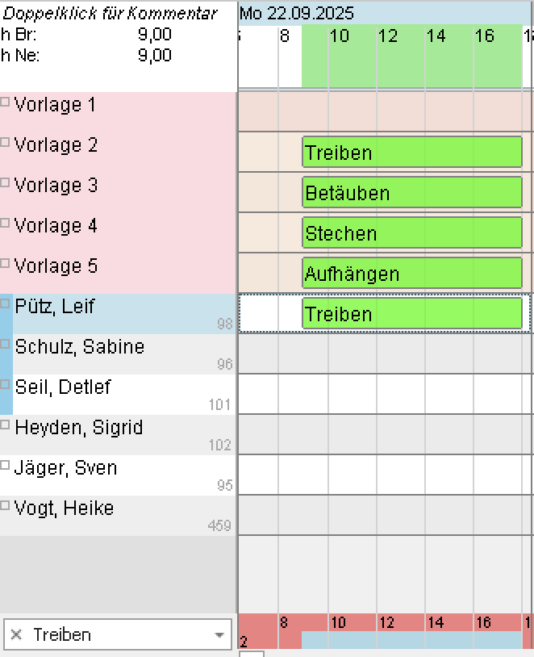Image resolution: width=534 pixels, height=657 pixels.
Task: Open the Treiben dropdown arrow
Action: (219, 635)
